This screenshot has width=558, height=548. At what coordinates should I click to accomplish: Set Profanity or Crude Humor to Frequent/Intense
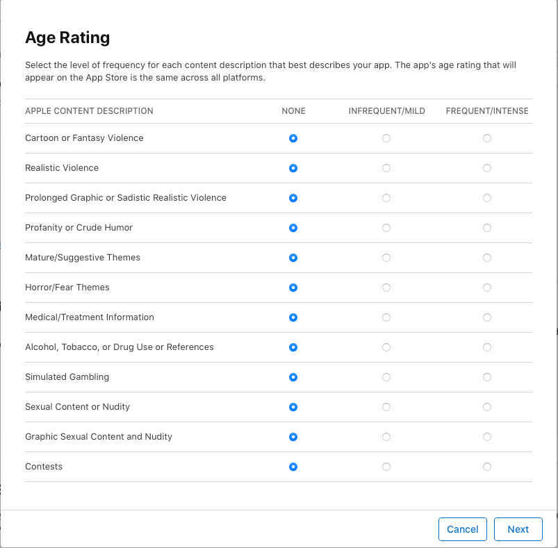coord(487,228)
